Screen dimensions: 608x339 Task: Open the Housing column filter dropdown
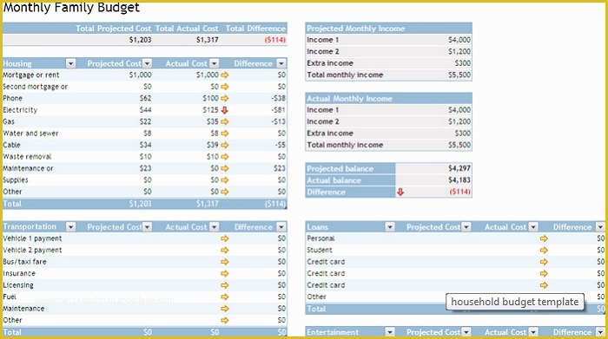pos(70,63)
